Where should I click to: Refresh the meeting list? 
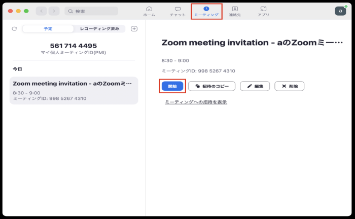[x=15, y=29]
